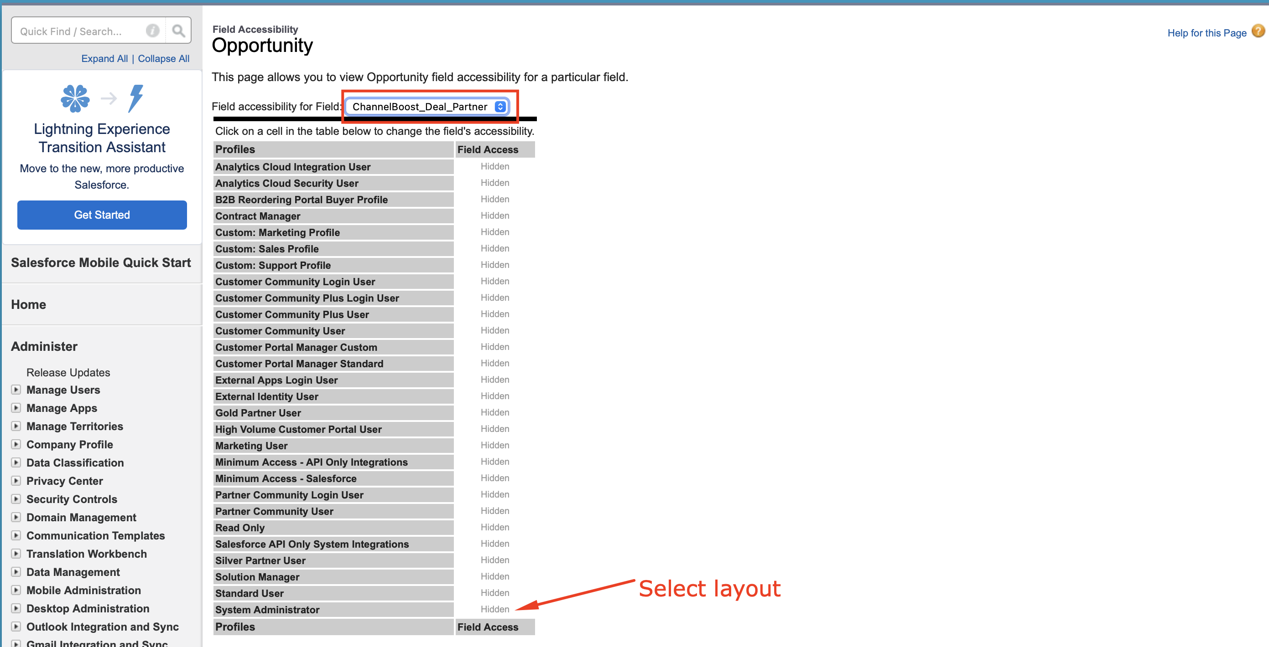1269x647 pixels.
Task: Click the Collapse All link
Action: tap(164, 58)
